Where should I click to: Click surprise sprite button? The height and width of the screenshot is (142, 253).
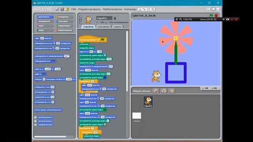(171, 91)
